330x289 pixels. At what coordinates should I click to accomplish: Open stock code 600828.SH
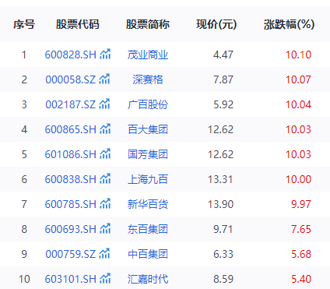71,55
